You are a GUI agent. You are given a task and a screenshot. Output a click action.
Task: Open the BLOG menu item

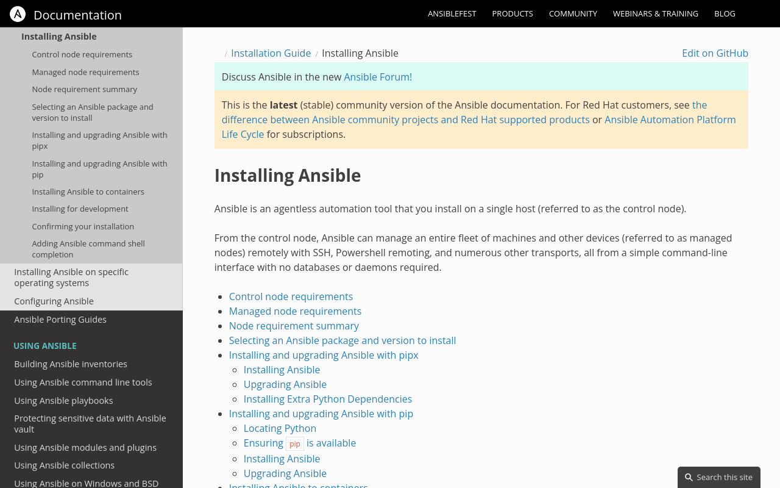click(725, 13)
